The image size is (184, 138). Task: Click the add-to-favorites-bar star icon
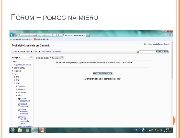click(11, 39)
